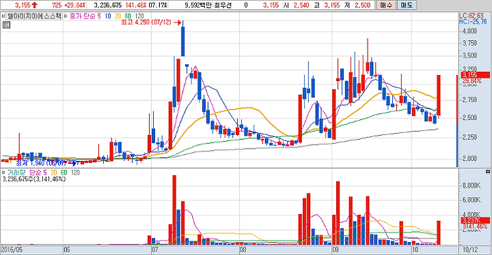The image size is (492, 255).
Task: Click the 거래량 volume indicator label
Action: pos(16,172)
